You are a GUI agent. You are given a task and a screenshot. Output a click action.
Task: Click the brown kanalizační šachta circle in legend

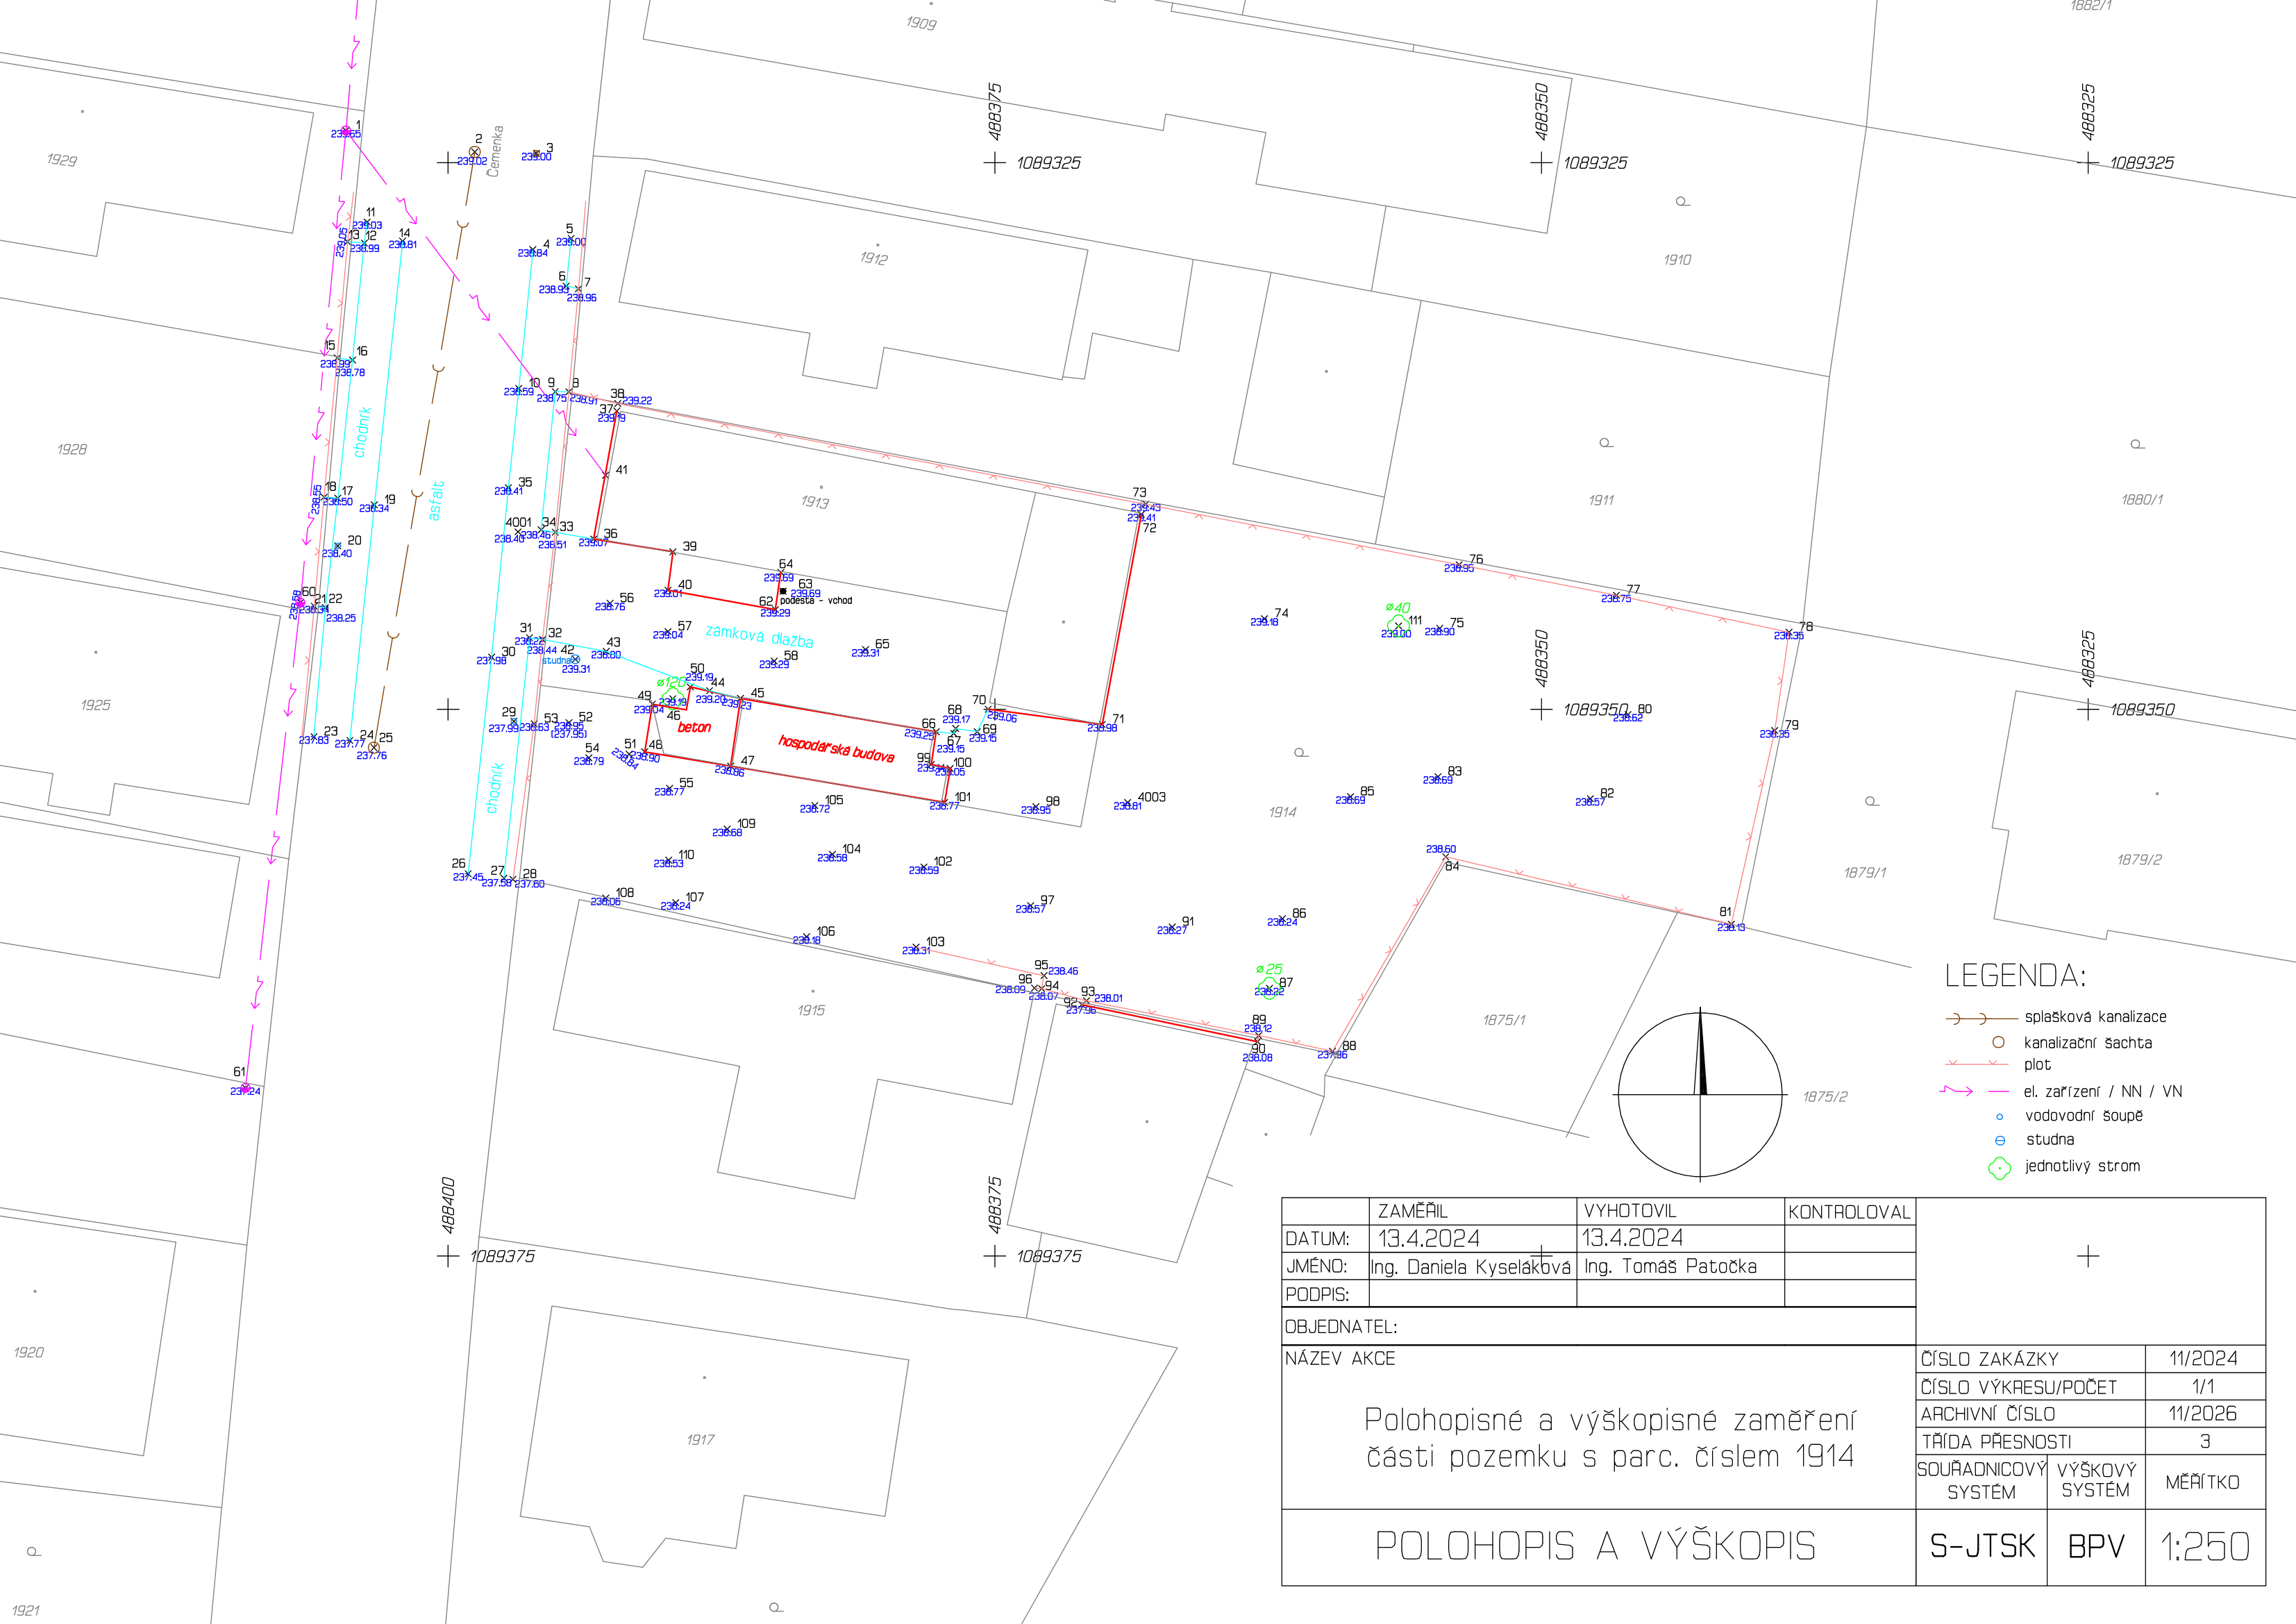tap(1999, 1042)
